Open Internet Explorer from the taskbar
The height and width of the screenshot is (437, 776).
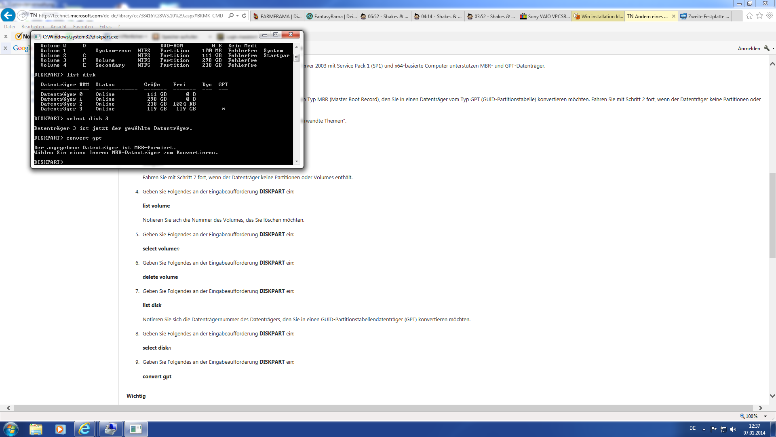tap(84, 429)
